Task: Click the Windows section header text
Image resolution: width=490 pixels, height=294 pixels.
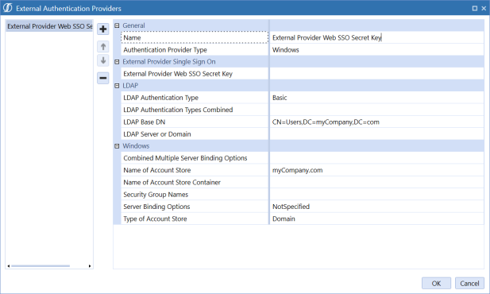Action: [x=136, y=146]
